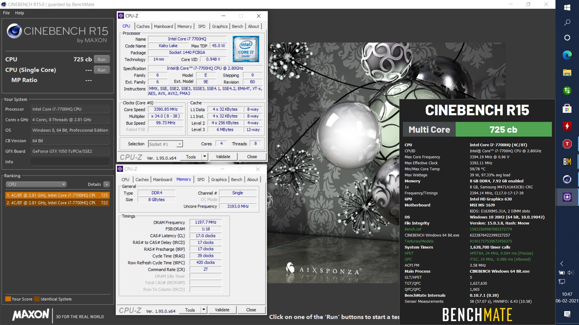Switch to Graphics tab in top CPU-Z
The image size is (579, 325).
(x=220, y=26)
